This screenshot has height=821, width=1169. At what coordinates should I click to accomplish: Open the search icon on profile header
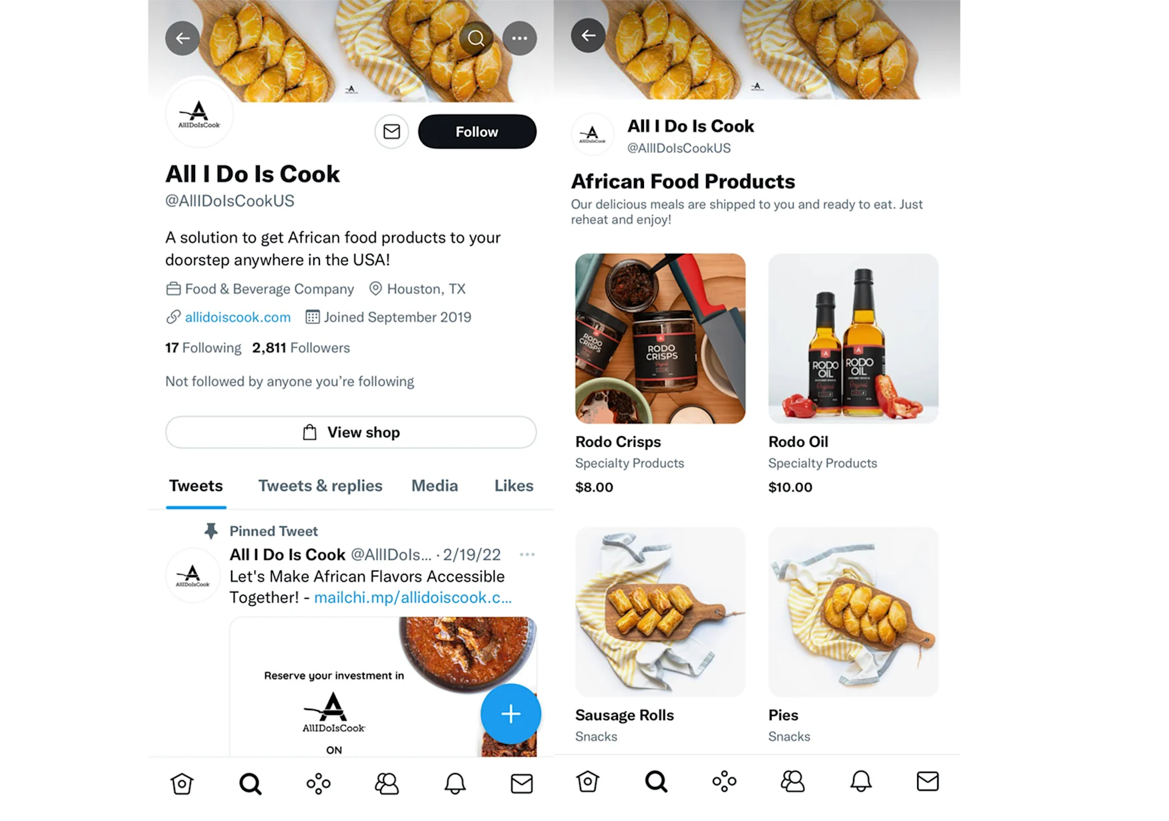pos(476,38)
